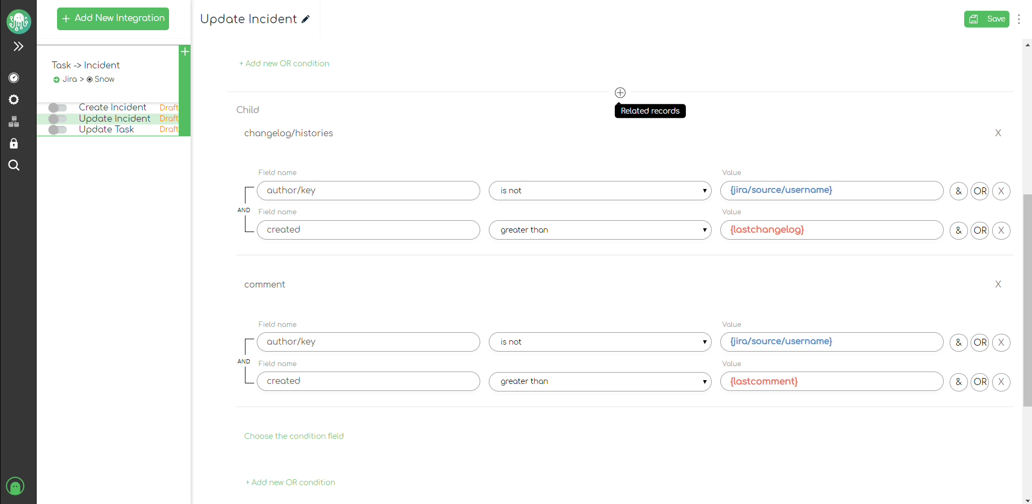The width and height of the screenshot is (1032, 504).
Task: Click the Related records plus circle icon
Action: tap(620, 93)
